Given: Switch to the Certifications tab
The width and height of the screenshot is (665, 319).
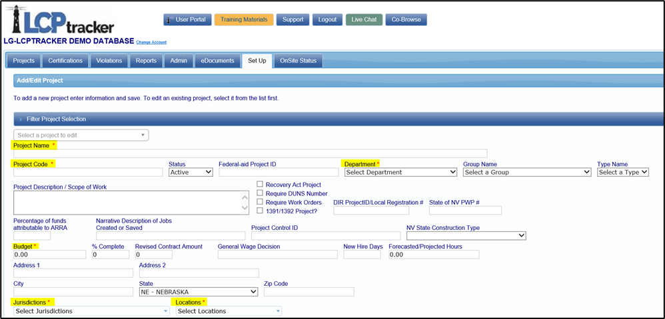Looking at the screenshot, I should pos(65,61).
